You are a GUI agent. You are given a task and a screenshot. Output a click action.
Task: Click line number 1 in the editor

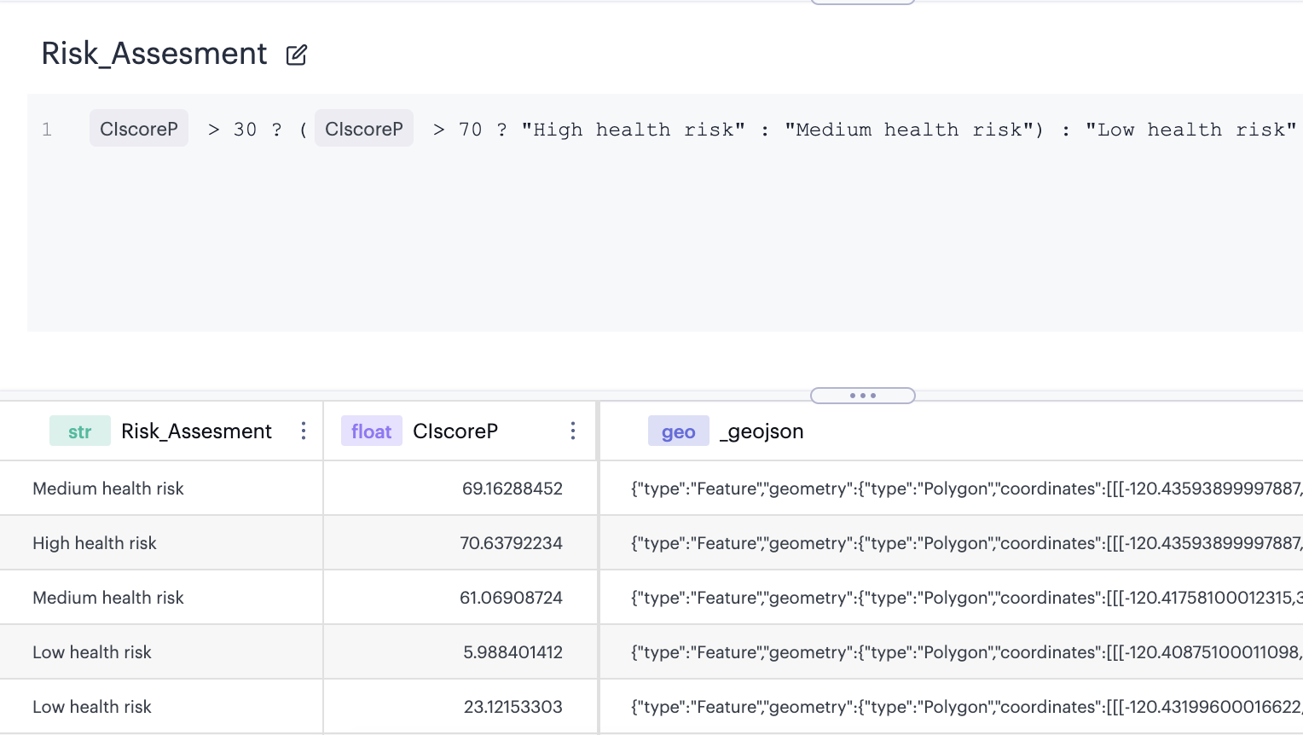pyautogui.click(x=47, y=130)
